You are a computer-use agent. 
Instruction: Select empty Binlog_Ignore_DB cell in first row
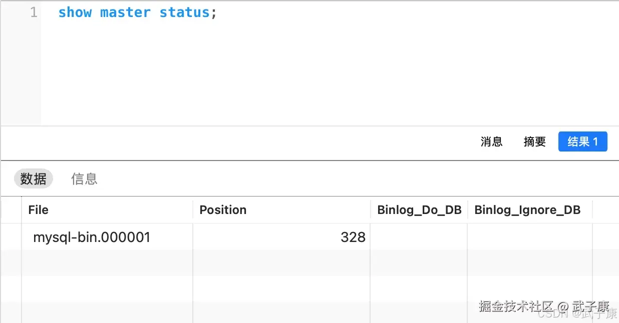(x=529, y=237)
